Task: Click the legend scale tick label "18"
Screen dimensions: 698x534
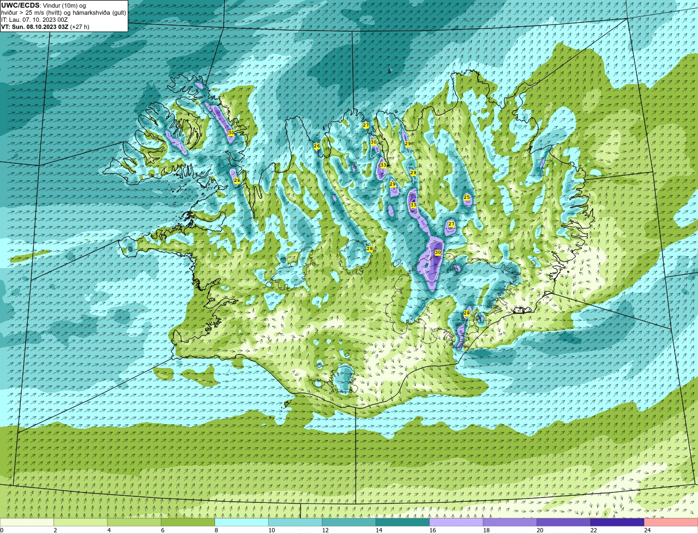Action: (486, 530)
